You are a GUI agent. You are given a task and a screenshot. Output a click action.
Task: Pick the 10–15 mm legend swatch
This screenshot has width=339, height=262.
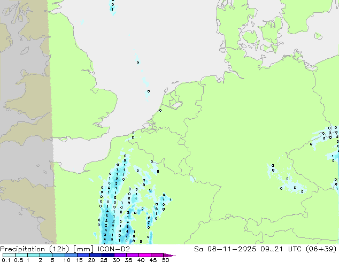point(71,255)
